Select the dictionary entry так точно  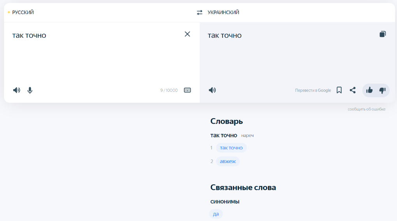[231, 148]
